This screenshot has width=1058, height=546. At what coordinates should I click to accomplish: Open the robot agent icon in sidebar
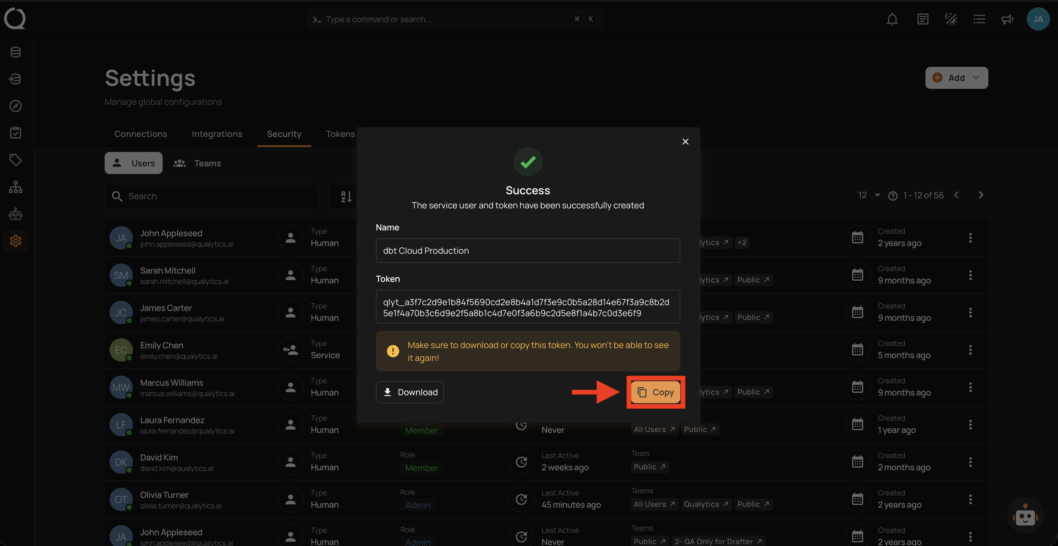pyautogui.click(x=16, y=214)
